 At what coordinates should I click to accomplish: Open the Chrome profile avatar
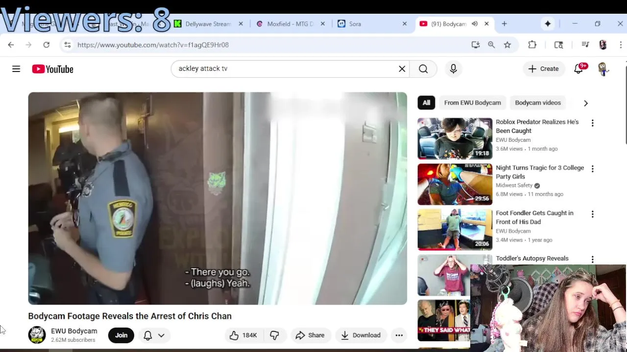pyautogui.click(x=603, y=44)
